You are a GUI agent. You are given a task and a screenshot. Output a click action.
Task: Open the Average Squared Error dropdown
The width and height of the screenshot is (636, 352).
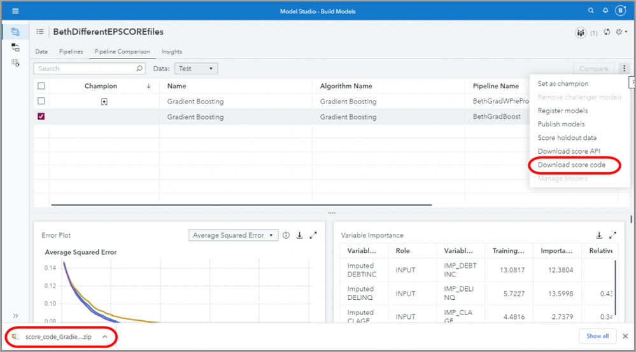[233, 235]
